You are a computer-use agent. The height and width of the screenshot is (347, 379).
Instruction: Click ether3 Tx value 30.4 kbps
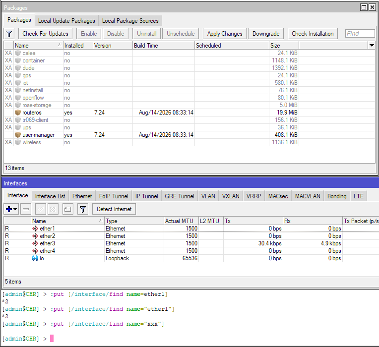coord(270,243)
